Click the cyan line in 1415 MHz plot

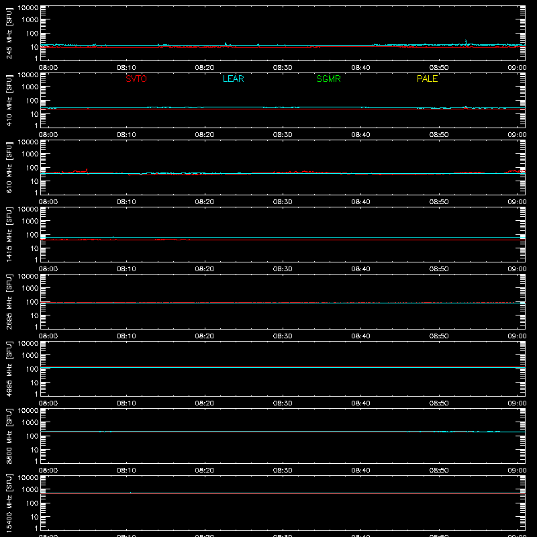[283, 237]
